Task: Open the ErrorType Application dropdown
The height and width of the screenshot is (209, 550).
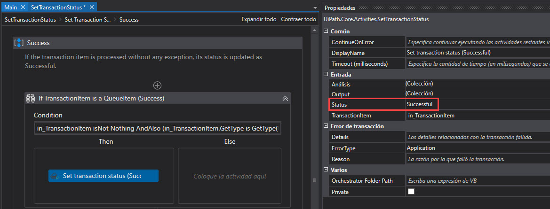Action: [x=478, y=148]
